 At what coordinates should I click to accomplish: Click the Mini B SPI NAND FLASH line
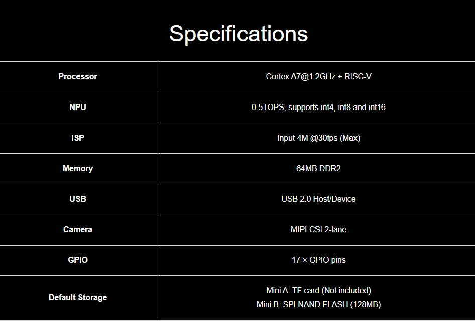(318, 304)
